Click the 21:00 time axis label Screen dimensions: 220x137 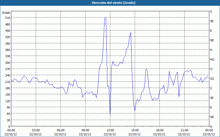(184, 130)
